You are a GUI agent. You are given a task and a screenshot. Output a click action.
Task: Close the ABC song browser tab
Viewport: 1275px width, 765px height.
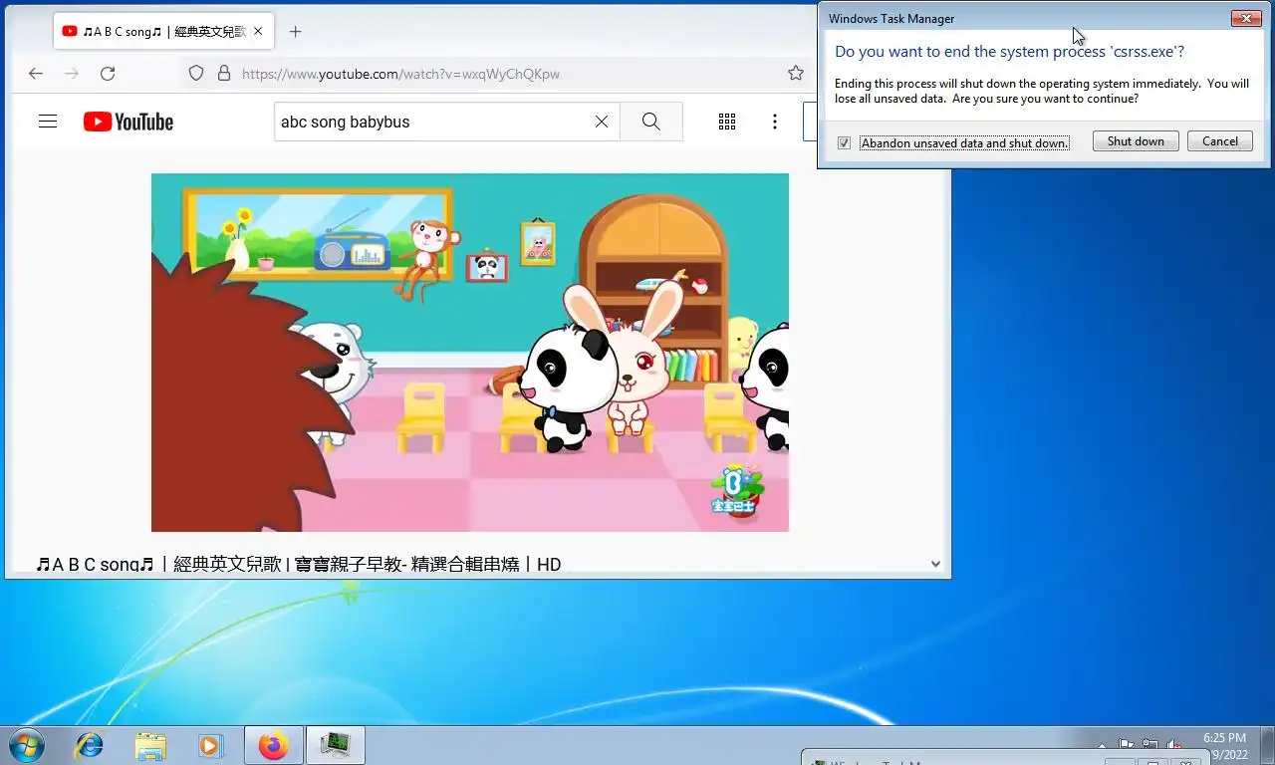click(259, 31)
